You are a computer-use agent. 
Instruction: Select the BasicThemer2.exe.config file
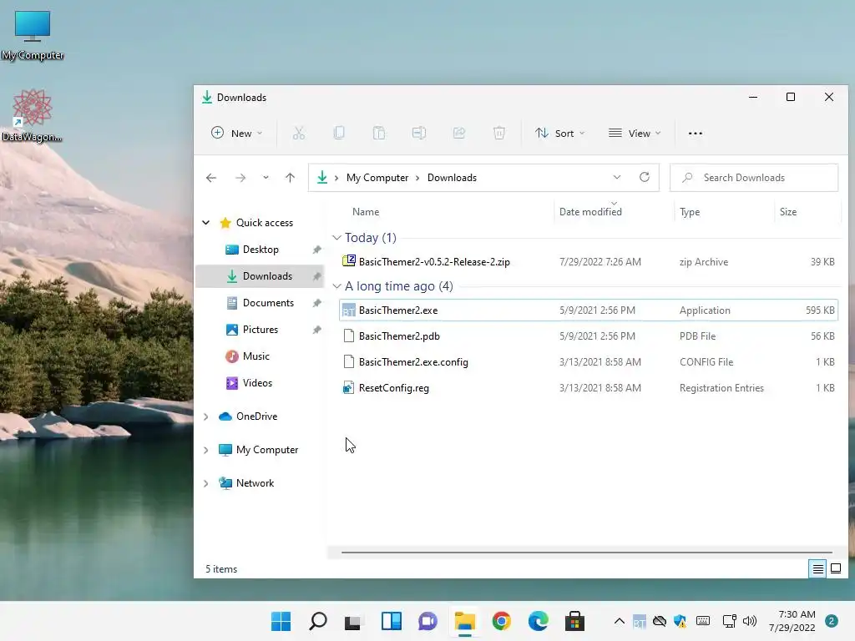589,362
